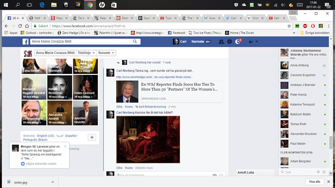Open the Windows Store taskbar icon

point(113,5)
